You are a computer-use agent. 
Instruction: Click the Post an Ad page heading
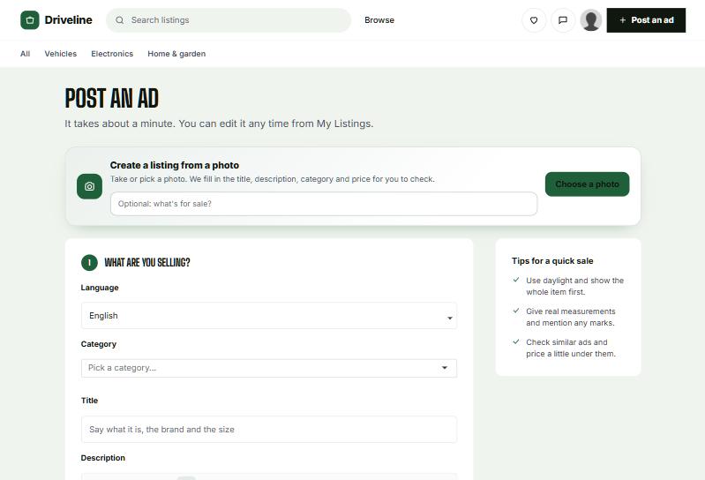[111, 99]
